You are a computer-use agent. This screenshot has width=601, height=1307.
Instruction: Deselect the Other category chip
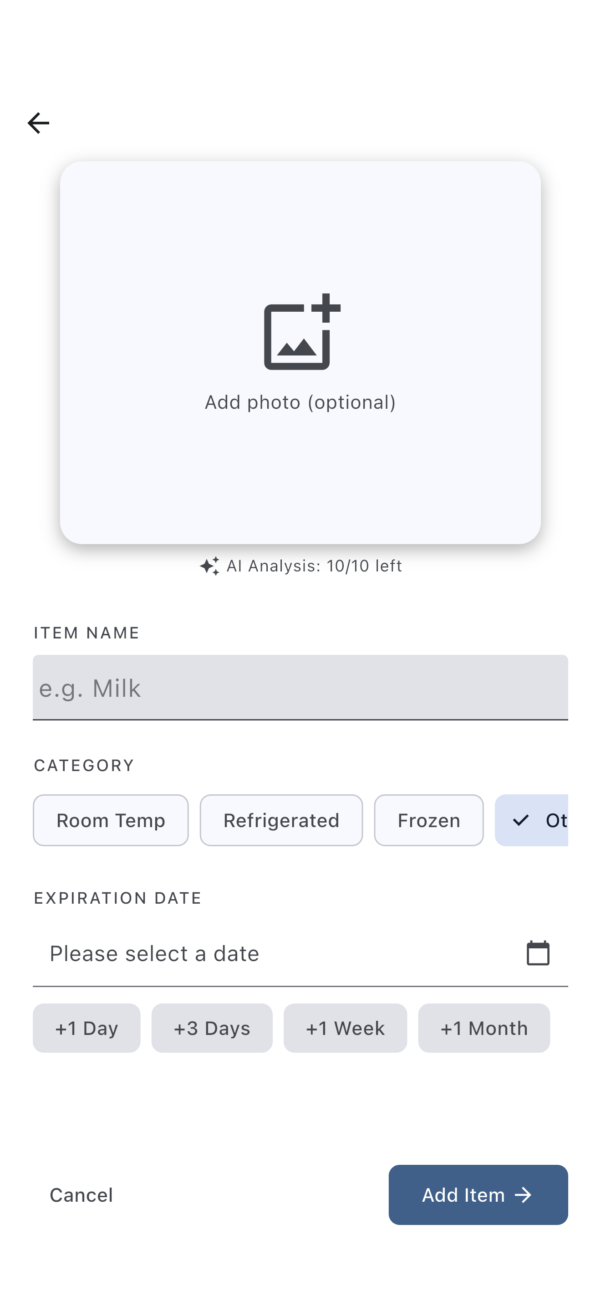pyautogui.click(x=547, y=820)
